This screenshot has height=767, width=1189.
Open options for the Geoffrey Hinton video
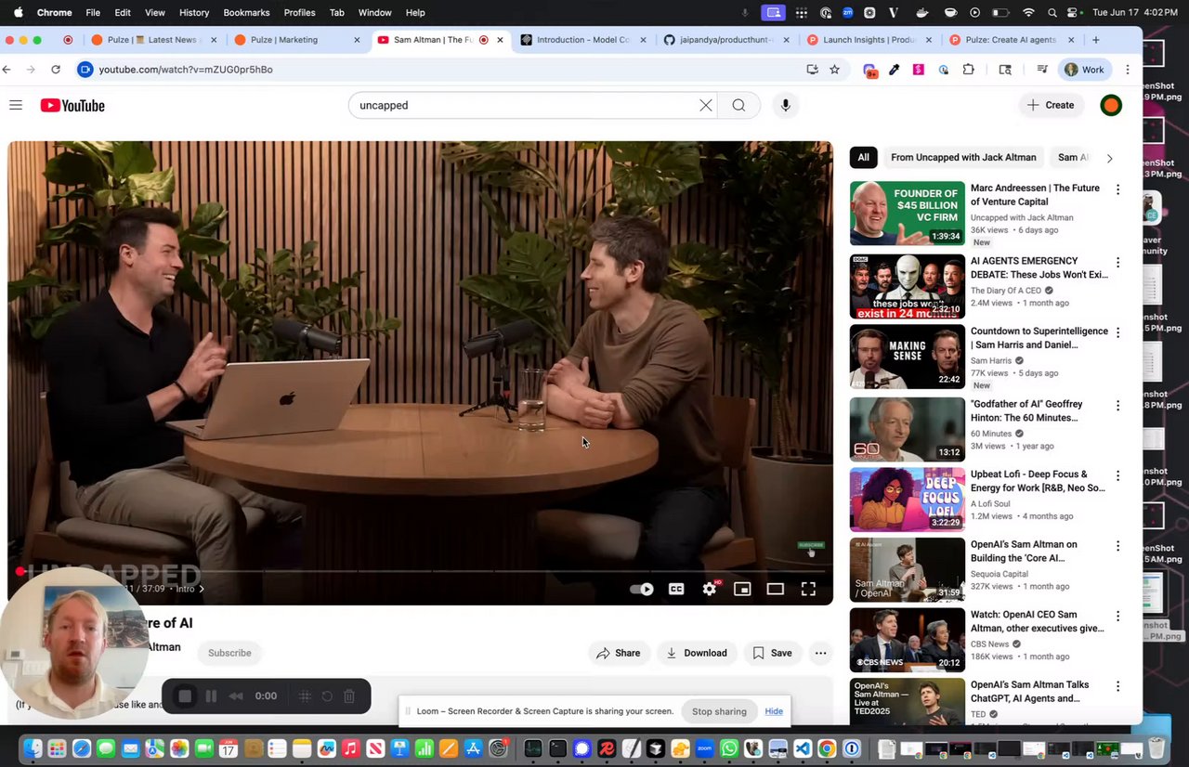click(1117, 406)
